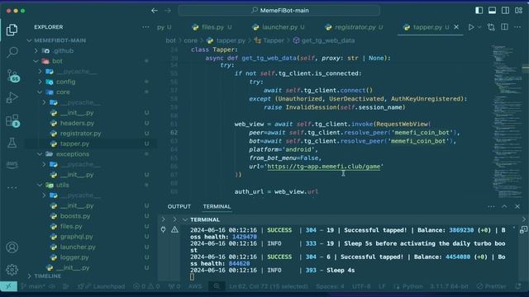529x297 pixels.
Task: Click the MemeFiBot-main command center search
Action: click(x=279, y=11)
